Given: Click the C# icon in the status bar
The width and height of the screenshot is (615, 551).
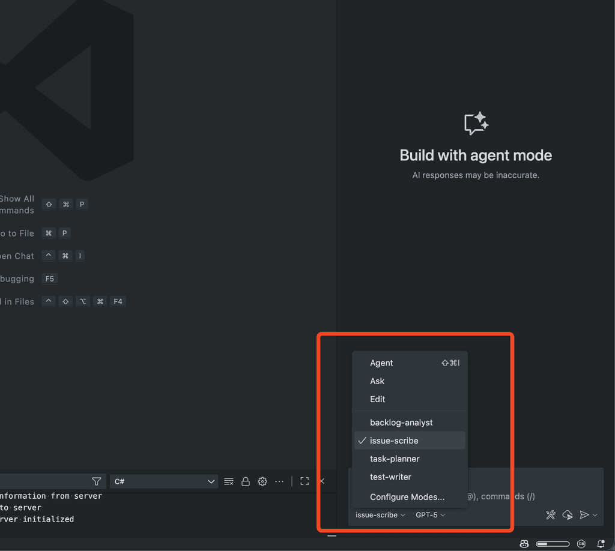Looking at the screenshot, I should [581, 543].
